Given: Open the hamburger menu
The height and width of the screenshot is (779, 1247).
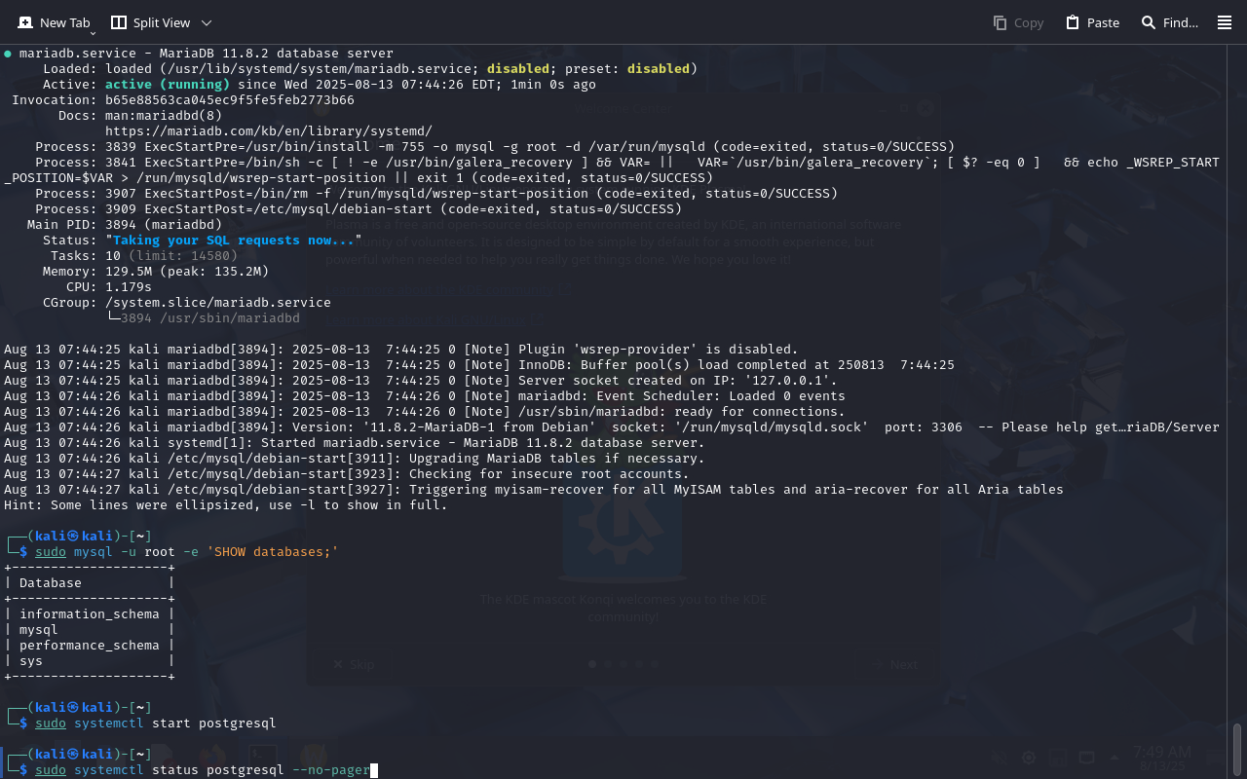Looking at the screenshot, I should tap(1225, 22).
